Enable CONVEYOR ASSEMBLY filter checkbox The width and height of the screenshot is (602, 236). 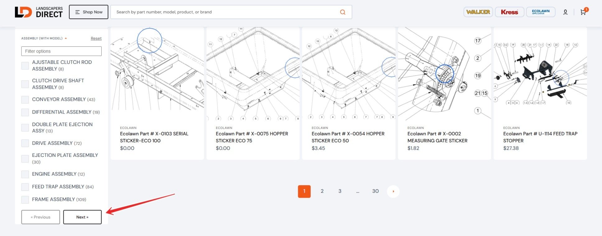pyautogui.click(x=25, y=100)
